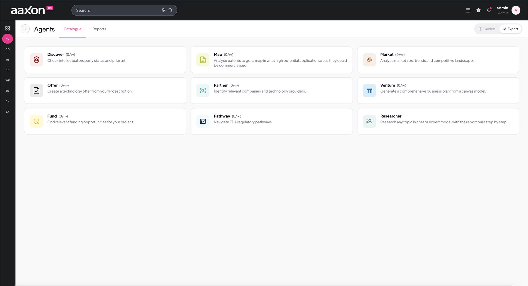This screenshot has height=286, width=528.
Task: Open the Partner agent title
Action: [221, 85]
